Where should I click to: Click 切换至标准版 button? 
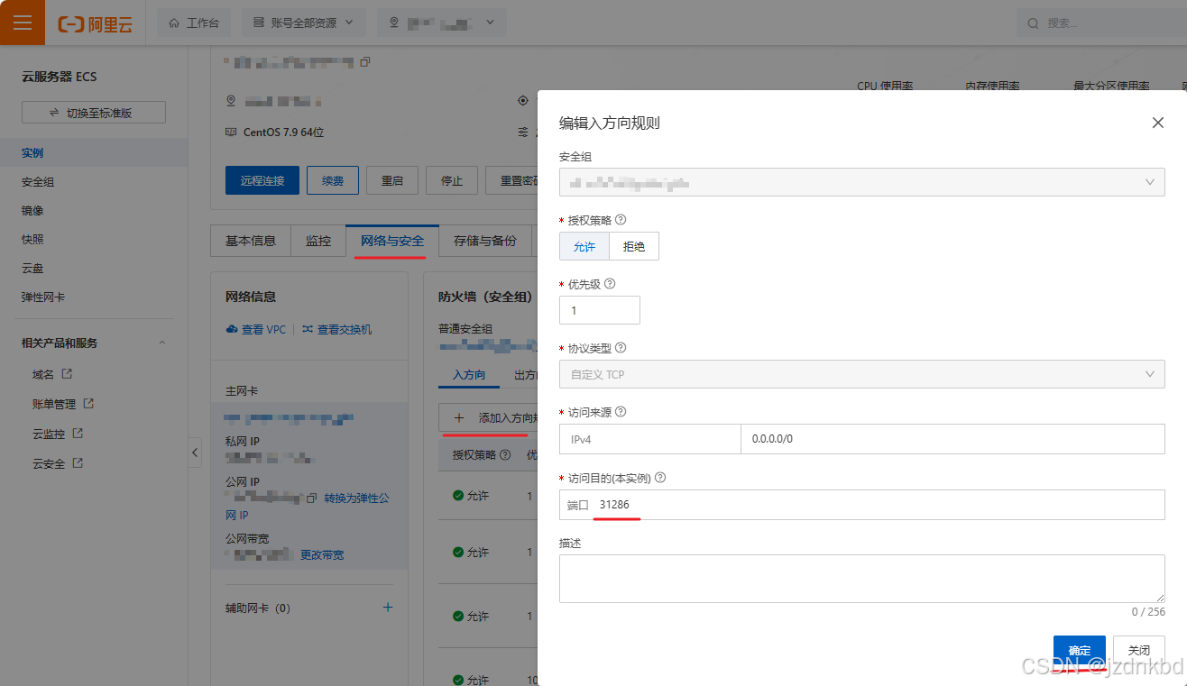click(94, 113)
